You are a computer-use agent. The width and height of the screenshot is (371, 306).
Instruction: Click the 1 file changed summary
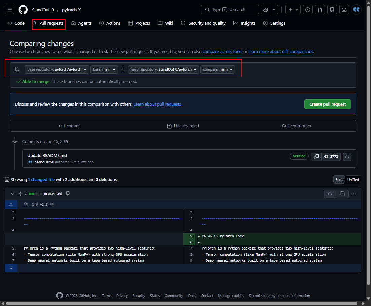point(183,126)
